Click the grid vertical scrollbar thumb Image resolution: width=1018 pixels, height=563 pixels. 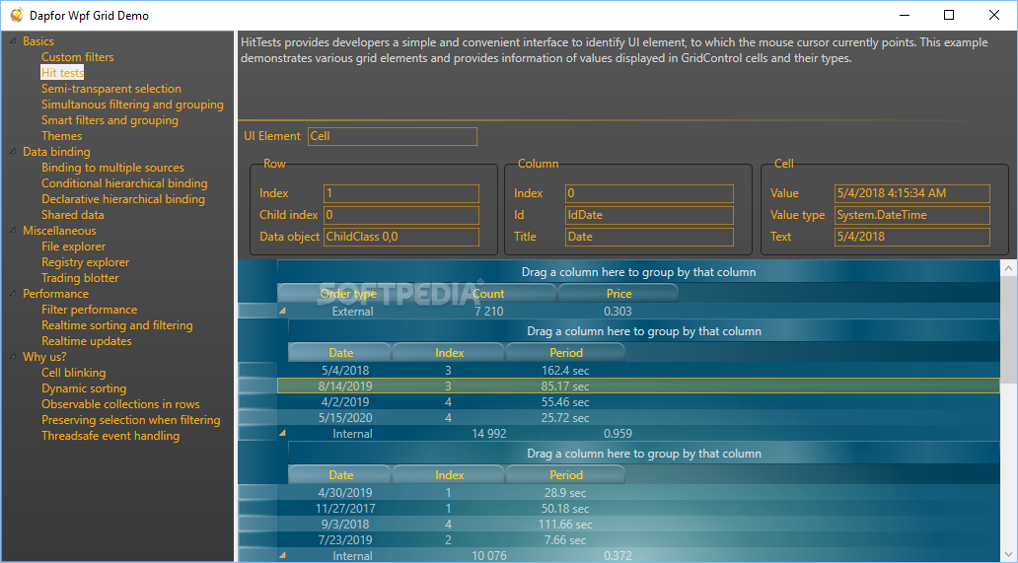tap(1009, 329)
